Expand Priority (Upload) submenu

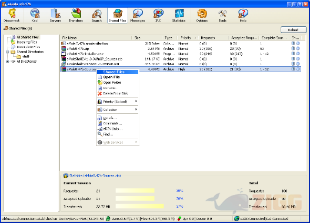click(118, 102)
